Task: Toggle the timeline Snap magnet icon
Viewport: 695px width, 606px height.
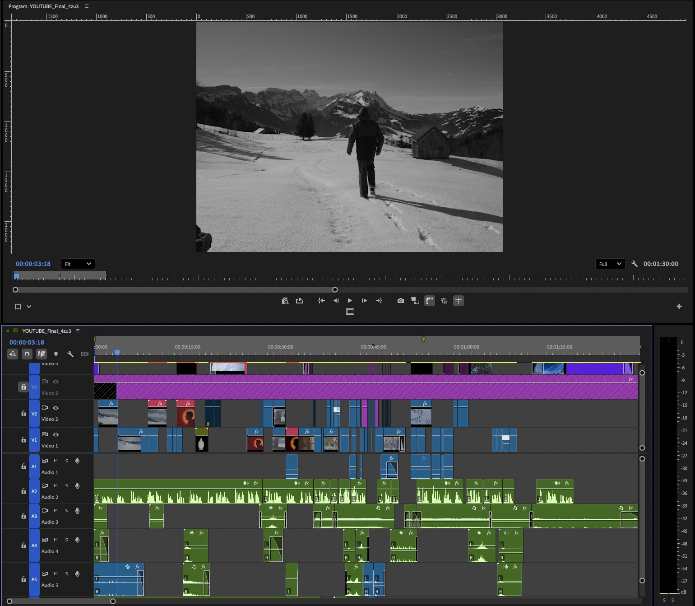Action: (27, 354)
